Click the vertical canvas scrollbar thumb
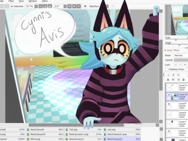This screenshot has width=188, height=141. pos(161,65)
